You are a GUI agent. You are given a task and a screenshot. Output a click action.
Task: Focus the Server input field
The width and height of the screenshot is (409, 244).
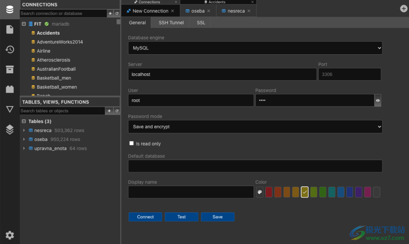pyautogui.click(x=222, y=74)
